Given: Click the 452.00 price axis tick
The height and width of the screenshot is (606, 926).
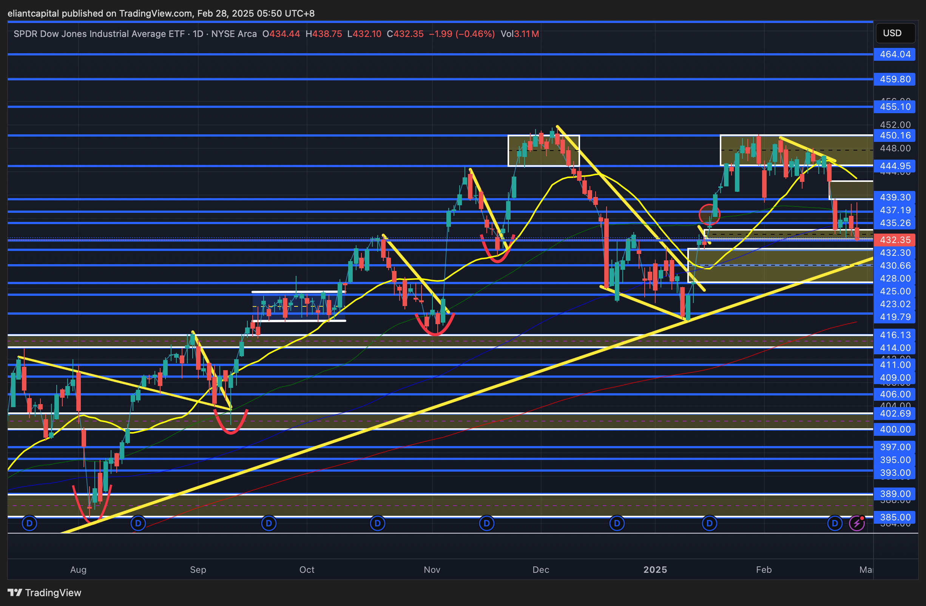Looking at the screenshot, I should 895,125.
